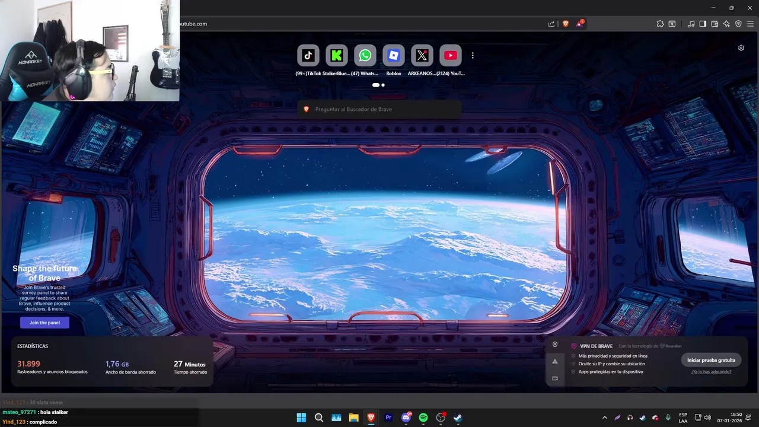Open Brave Rewards triangle icon with badge
The height and width of the screenshot is (427, 759).
(x=580, y=24)
